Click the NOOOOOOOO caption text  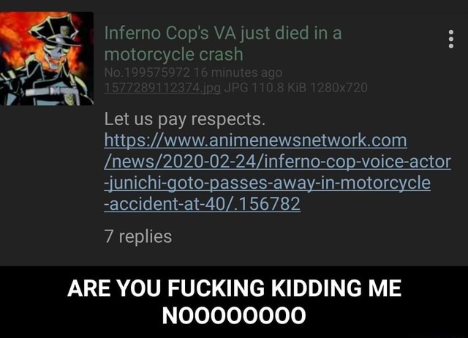[234, 315]
